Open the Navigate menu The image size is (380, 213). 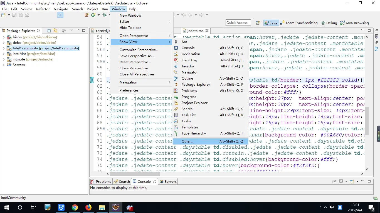[x=61, y=9]
